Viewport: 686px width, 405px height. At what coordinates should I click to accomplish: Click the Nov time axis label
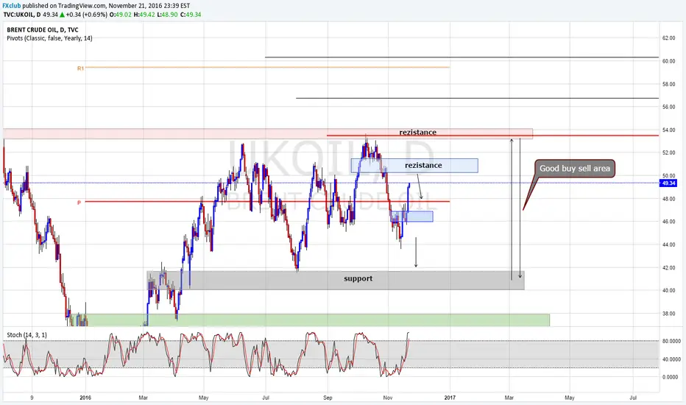coord(388,398)
